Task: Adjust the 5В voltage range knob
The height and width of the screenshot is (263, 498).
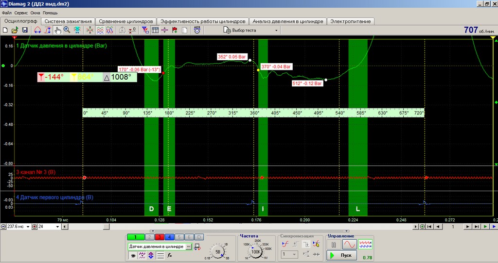Action: pyautogui.click(x=218, y=252)
